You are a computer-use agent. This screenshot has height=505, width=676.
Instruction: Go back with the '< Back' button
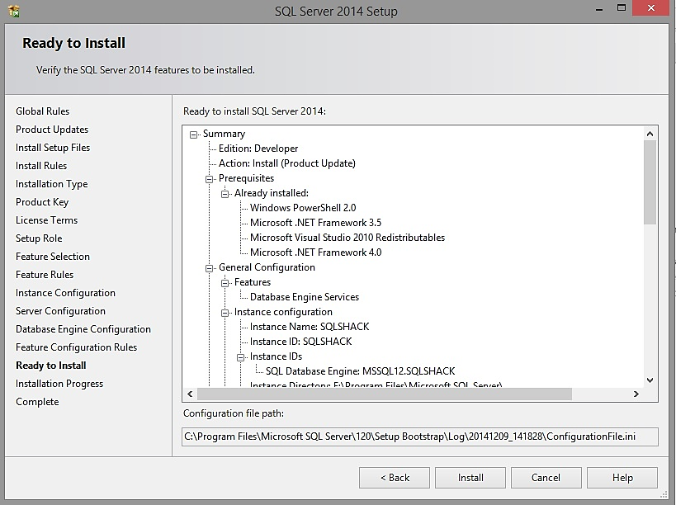pos(395,478)
